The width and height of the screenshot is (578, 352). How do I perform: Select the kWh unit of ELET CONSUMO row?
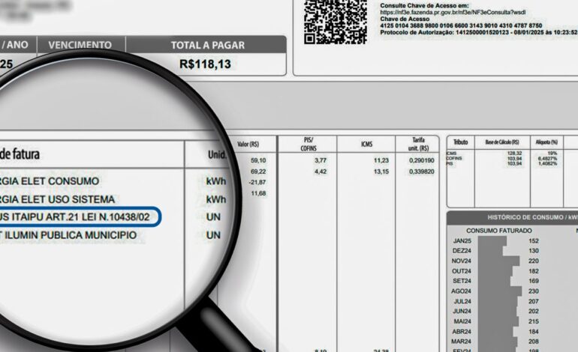click(216, 181)
